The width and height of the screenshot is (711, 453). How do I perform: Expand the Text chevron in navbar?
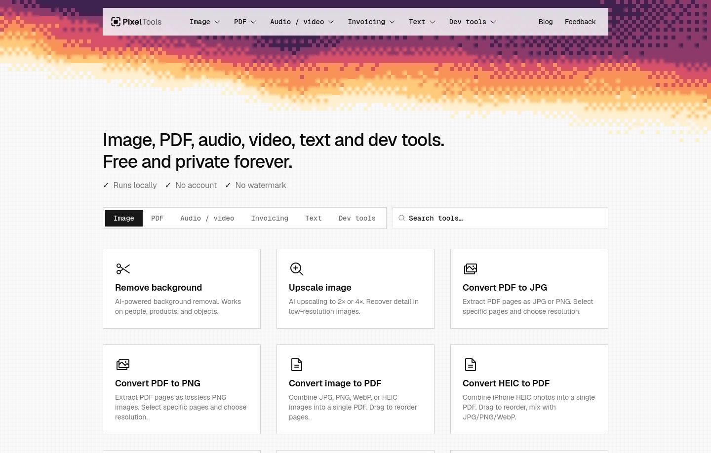pyautogui.click(x=433, y=22)
